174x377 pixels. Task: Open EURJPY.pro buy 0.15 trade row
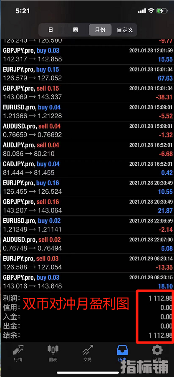87,74
